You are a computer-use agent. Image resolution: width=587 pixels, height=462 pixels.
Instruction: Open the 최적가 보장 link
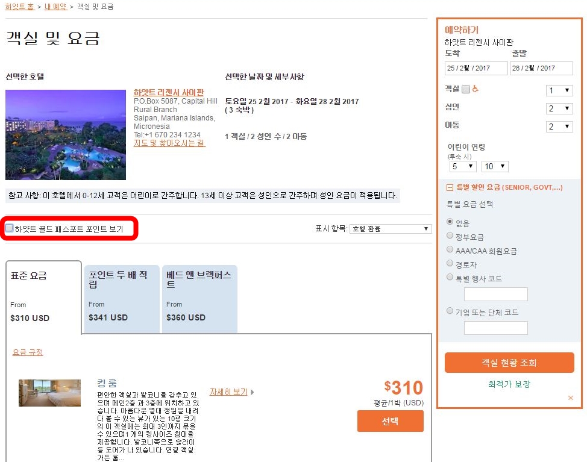(x=509, y=384)
